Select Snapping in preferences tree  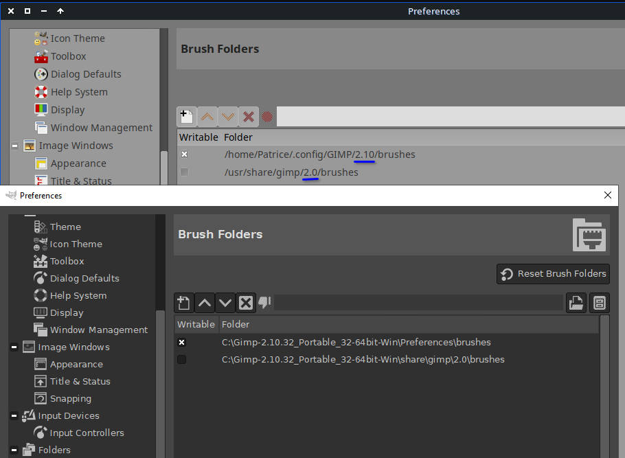70,399
